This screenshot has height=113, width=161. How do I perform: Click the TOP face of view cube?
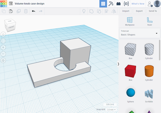click(10, 21)
